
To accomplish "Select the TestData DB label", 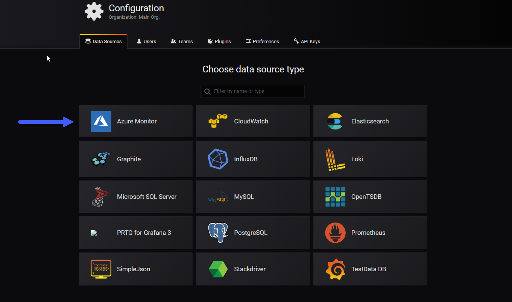I will point(369,269).
